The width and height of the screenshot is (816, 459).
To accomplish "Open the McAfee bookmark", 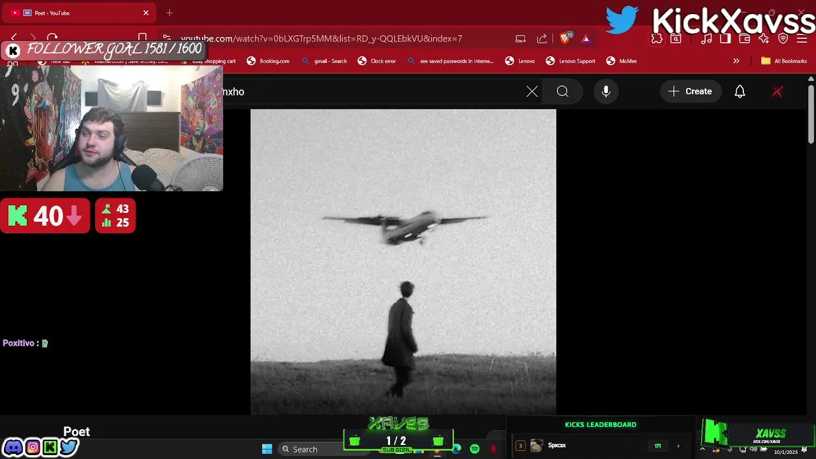I will tap(622, 61).
